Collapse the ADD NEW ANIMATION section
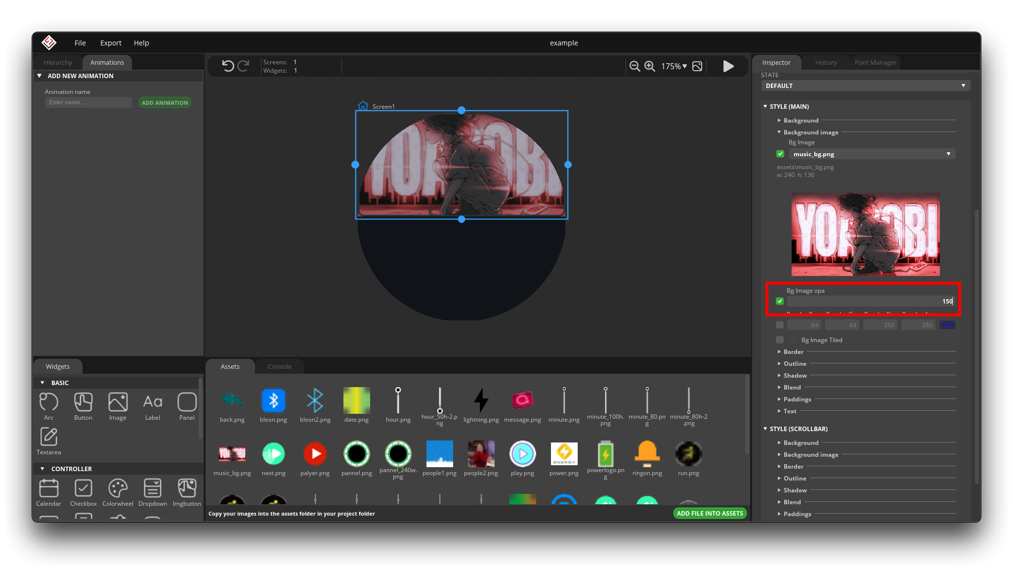1013x570 pixels. (40, 76)
